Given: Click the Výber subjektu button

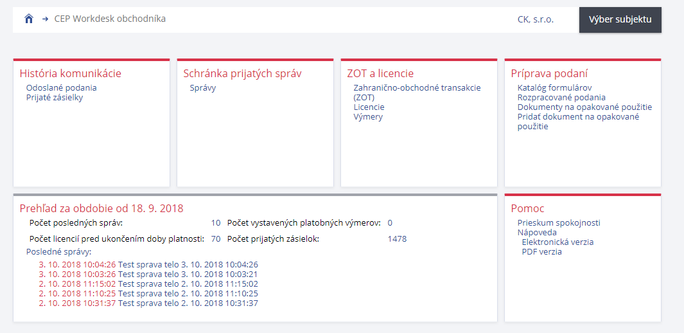Looking at the screenshot, I should (x=620, y=20).
